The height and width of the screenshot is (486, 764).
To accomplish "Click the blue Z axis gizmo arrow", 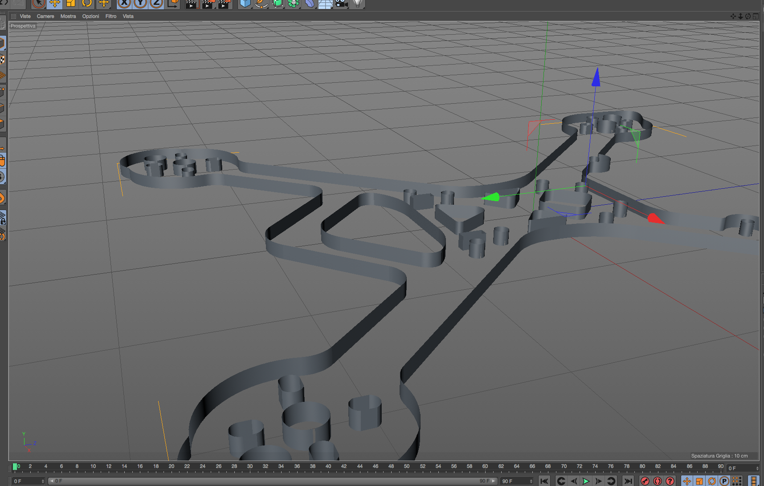I will coord(596,77).
